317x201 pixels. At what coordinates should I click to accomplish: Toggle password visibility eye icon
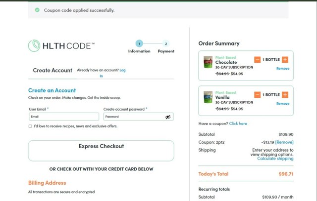click(168, 117)
